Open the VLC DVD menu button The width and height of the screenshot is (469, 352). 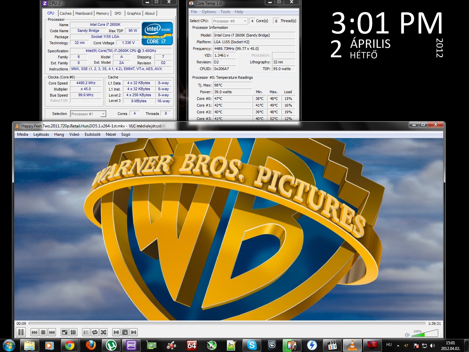click(125, 332)
